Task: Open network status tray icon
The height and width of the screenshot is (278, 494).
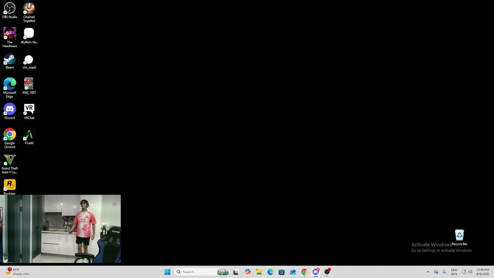Action: pos(464,272)
